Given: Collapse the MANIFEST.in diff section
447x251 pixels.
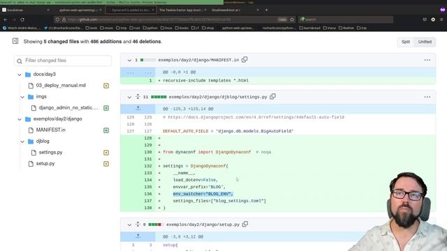Looking at the screenshot, I should click(x=129, y=61).
